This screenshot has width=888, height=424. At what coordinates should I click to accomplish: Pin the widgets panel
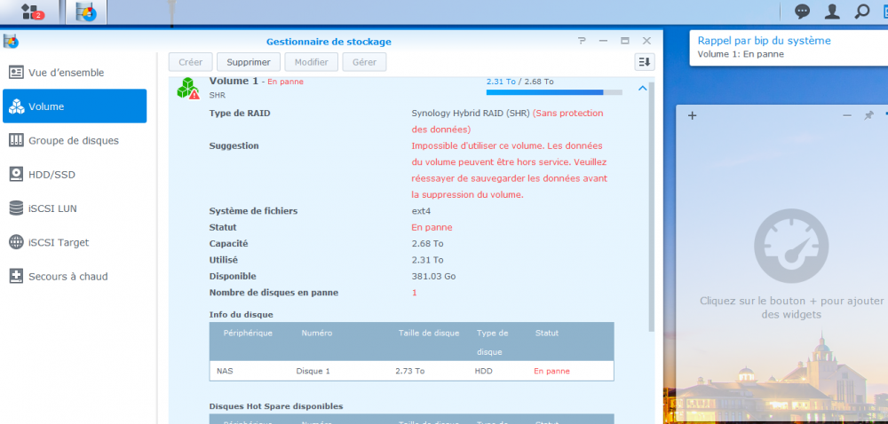[868, 115]
